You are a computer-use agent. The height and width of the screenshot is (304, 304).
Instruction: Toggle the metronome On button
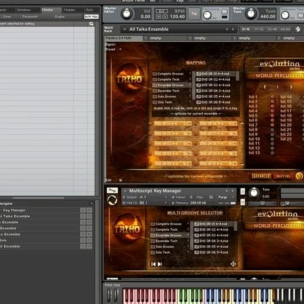224,11
